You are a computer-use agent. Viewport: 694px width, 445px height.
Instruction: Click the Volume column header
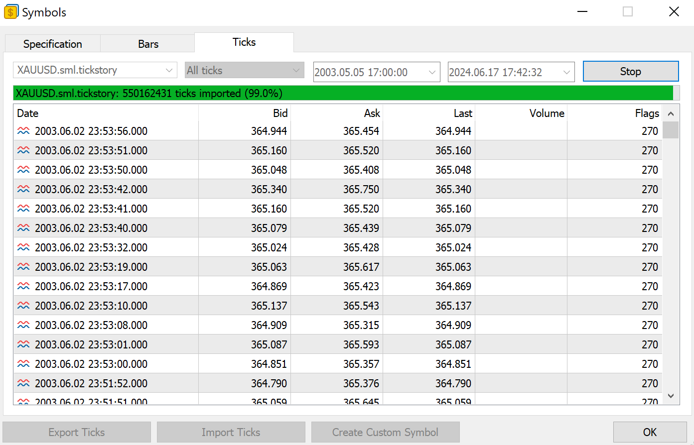coord(521,113)
